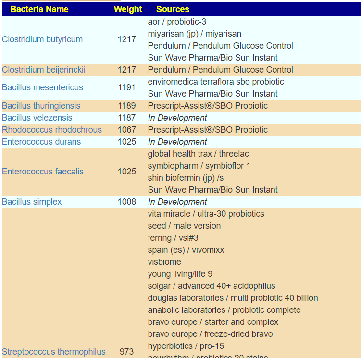Click the visbiome source entry
Image resolution: width=361 pixels, height=358 pixels.
pos(164,262)
